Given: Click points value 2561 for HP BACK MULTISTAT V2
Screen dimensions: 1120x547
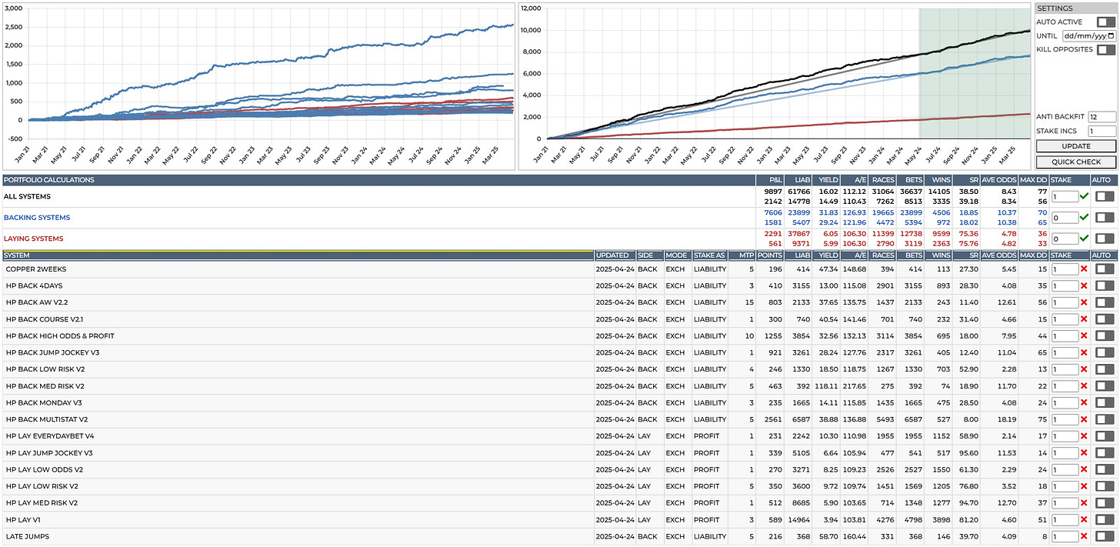Looking at the screenshot, I should (773, 419).
